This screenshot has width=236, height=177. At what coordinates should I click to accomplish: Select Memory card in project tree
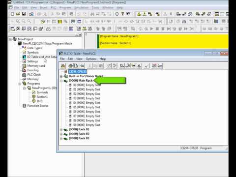click(x=36, y=66)
